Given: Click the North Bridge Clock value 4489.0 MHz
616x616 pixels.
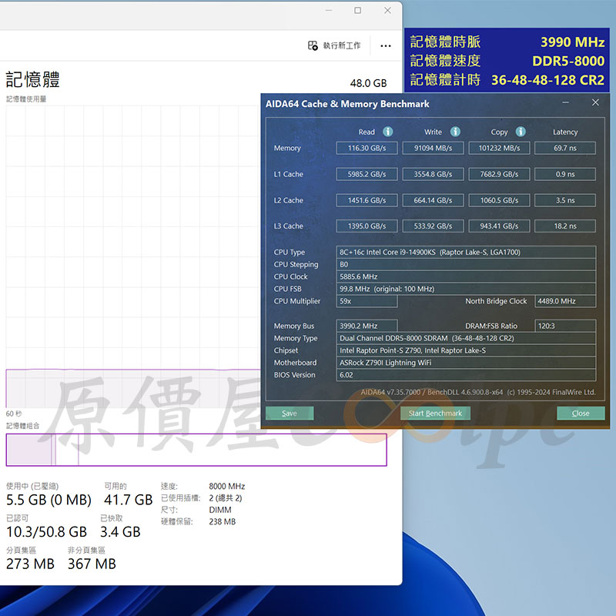Looking at the screenshot, I should [x=565, y=301].
